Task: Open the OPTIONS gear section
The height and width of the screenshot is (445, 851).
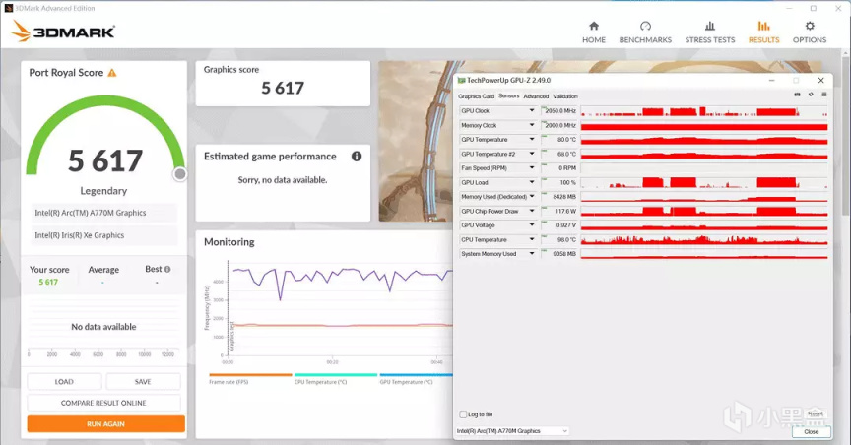Action: click(x=810, y=32)
